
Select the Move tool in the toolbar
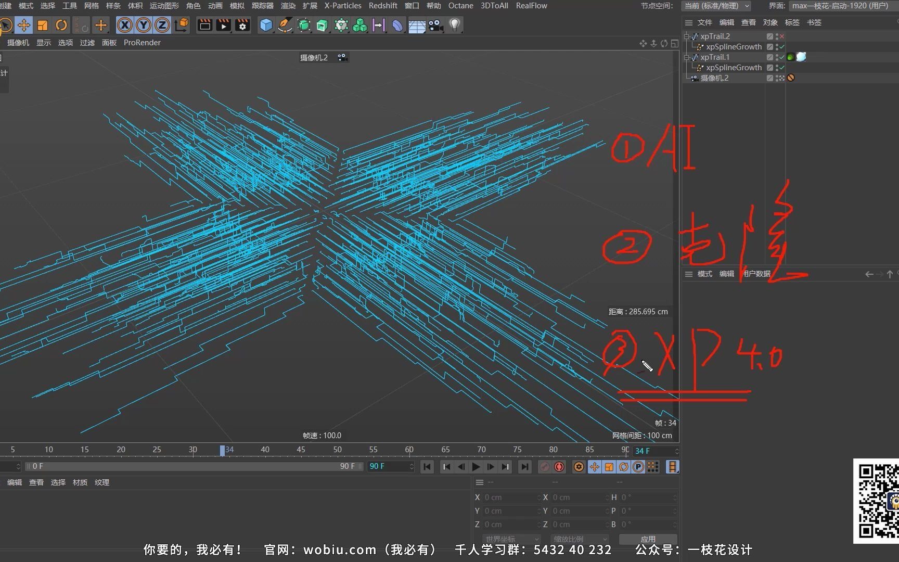click(23, 25)
